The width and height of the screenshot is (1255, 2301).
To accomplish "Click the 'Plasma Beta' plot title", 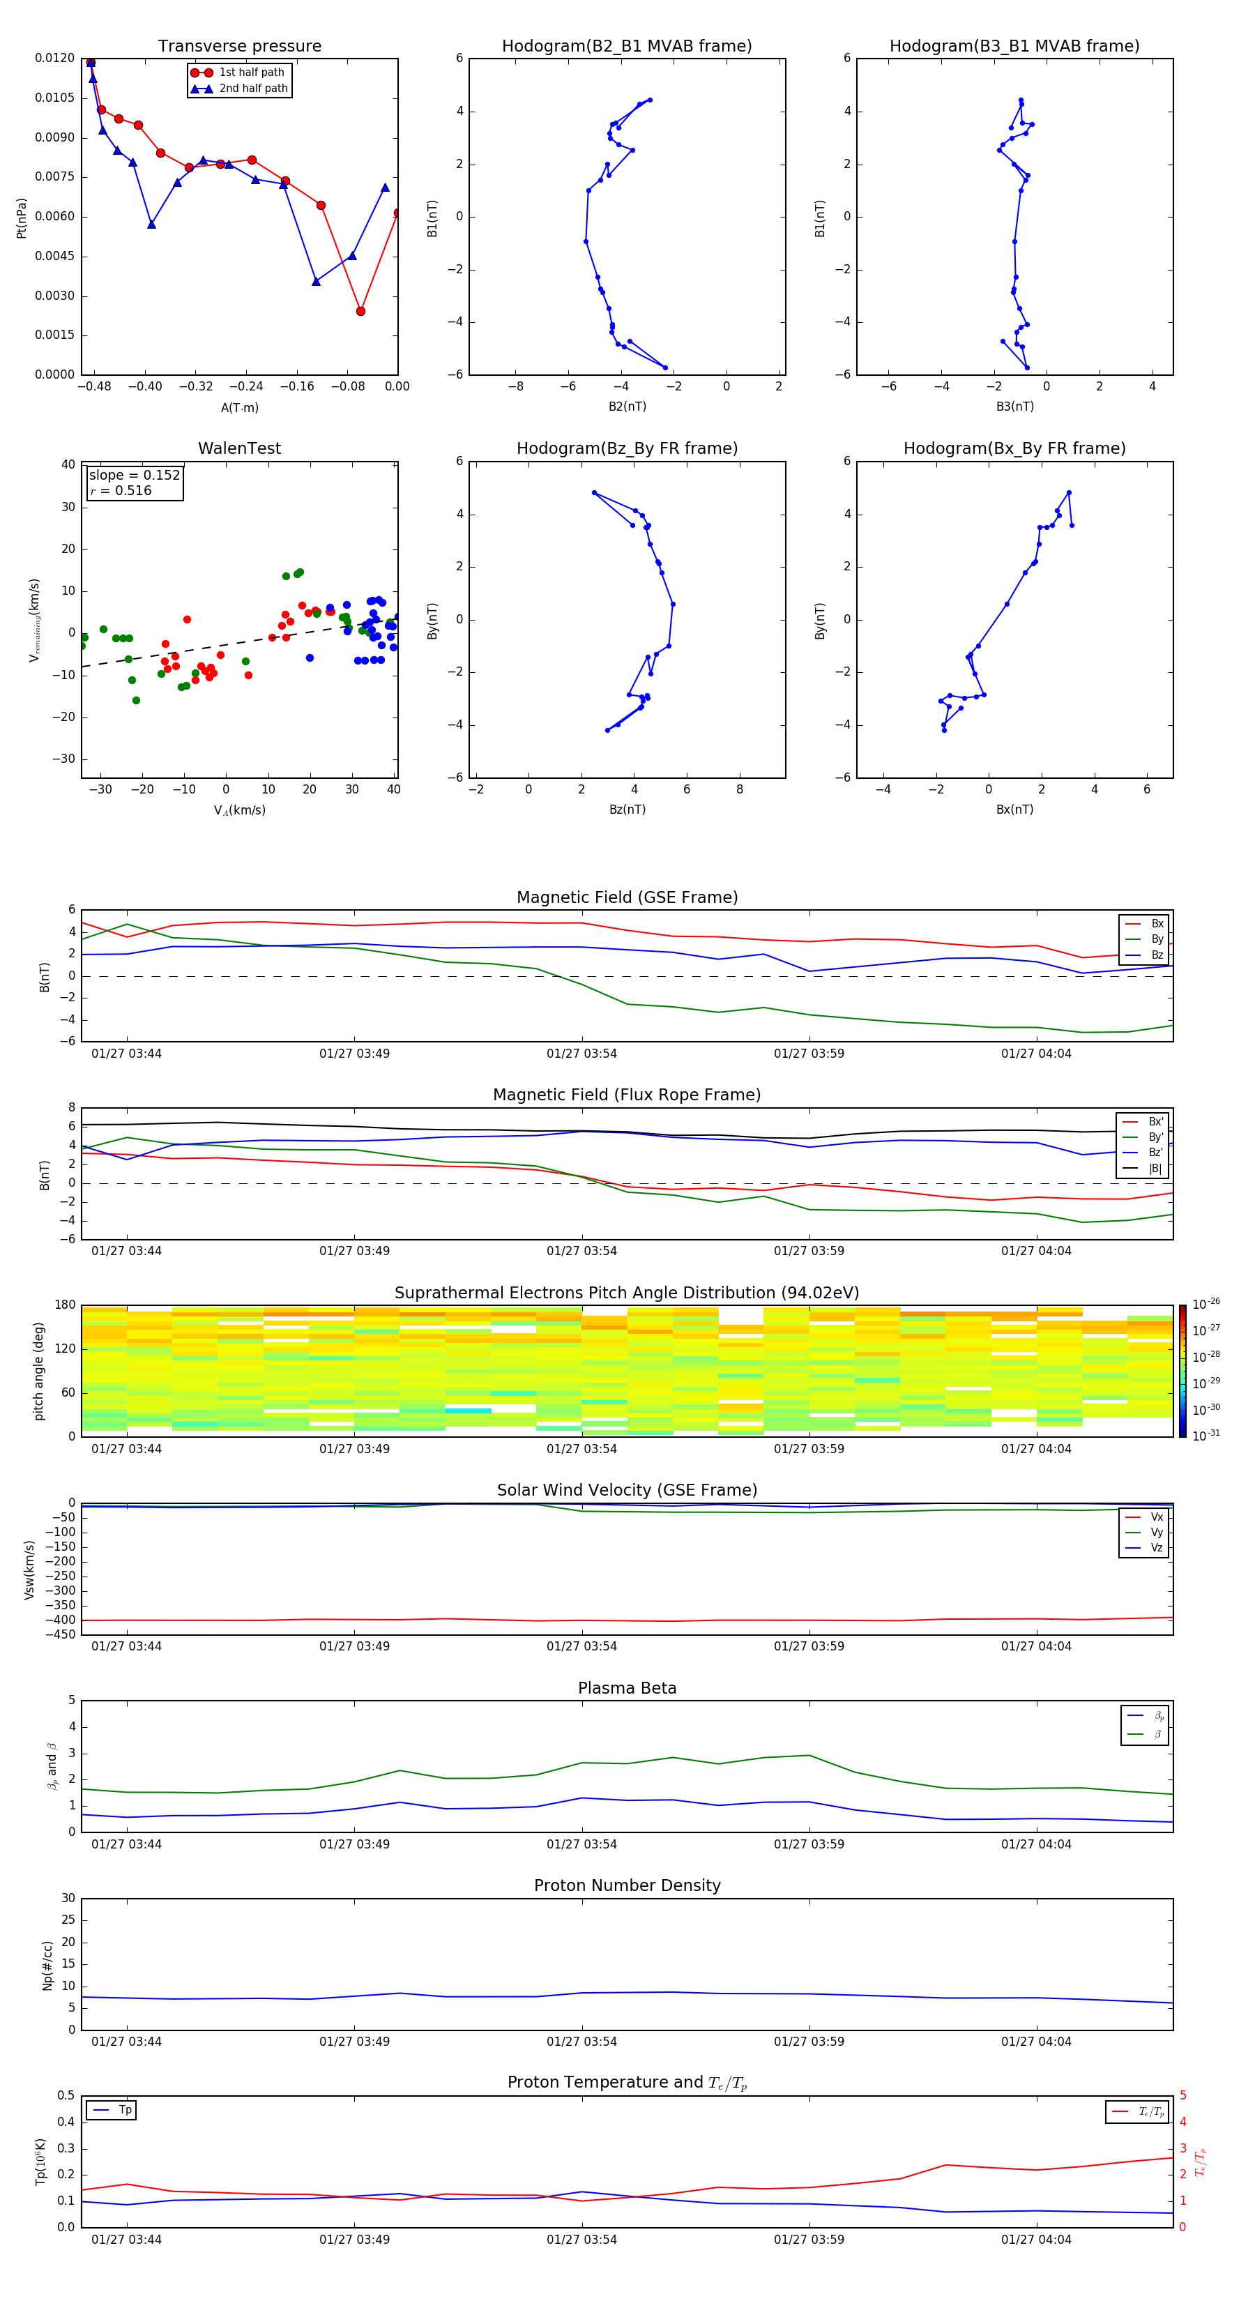I will tap(627, 1688).
